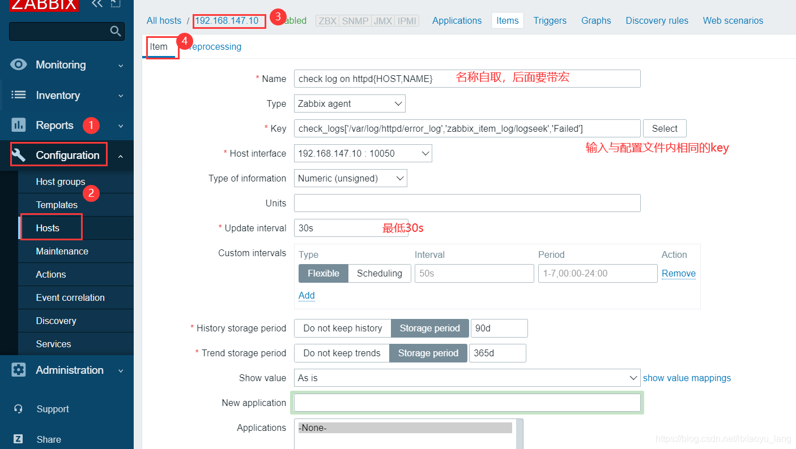Open the Type of information dropdown
This screenshot has height=449, width=796.
[351, 178]
